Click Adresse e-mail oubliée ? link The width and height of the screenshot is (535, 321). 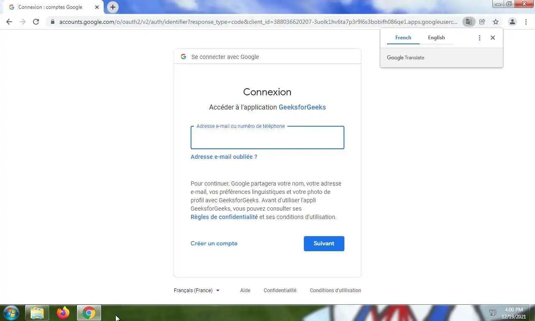click(224, 157)
